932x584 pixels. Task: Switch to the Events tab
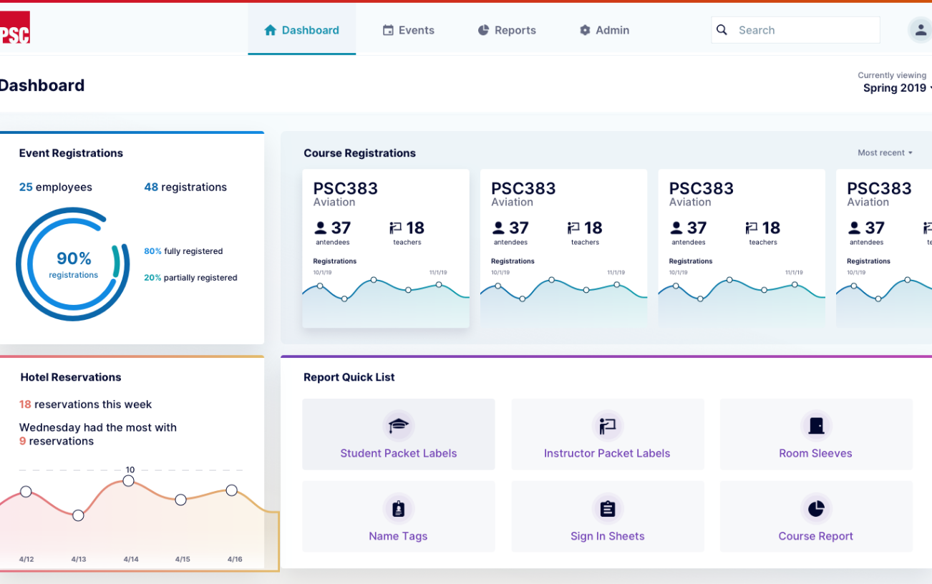point(409,30)
